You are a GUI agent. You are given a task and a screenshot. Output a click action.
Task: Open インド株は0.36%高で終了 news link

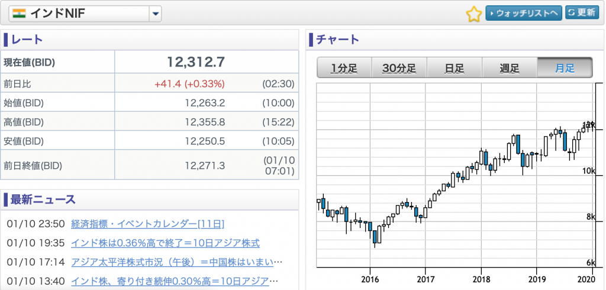166,243
